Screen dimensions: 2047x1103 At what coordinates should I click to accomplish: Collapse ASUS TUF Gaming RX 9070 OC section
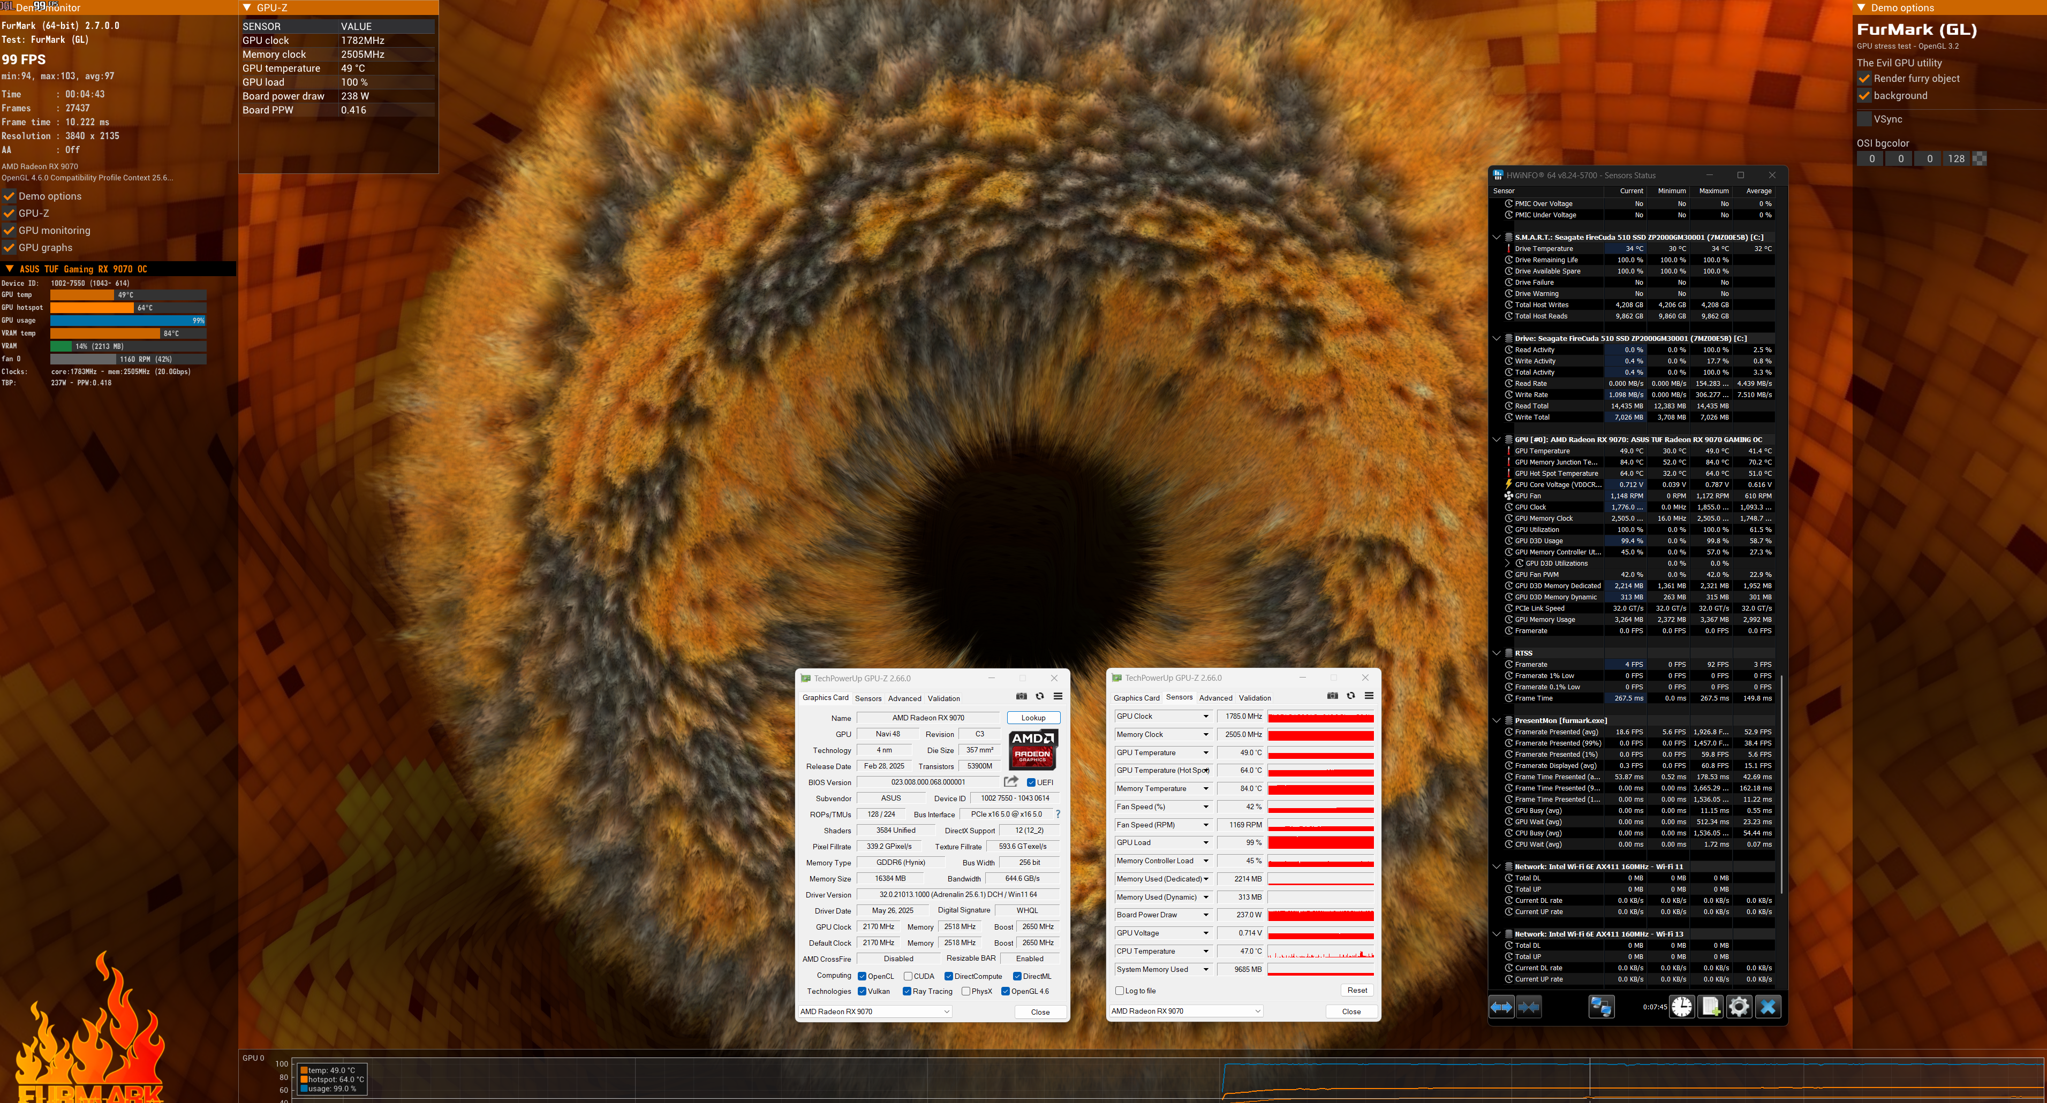tap(9, 269)
